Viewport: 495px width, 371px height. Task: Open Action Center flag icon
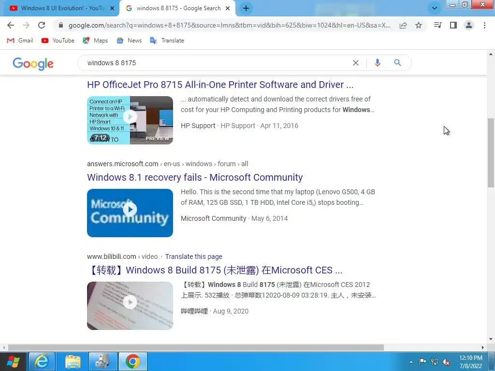click(422, 362)
